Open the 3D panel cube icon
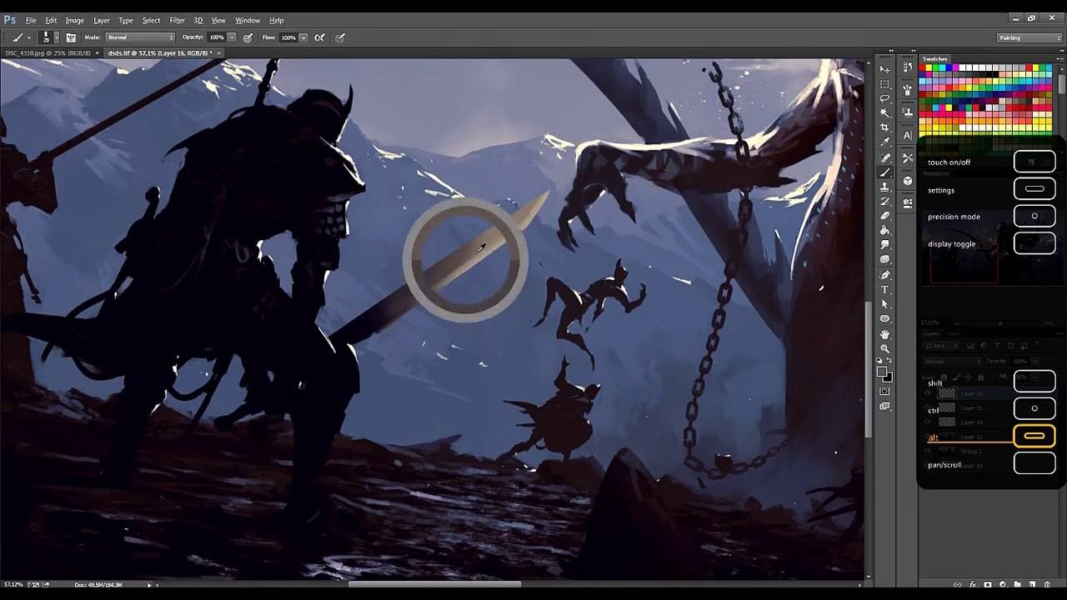This screenshot has height=600, width=1067. [908, 180]
